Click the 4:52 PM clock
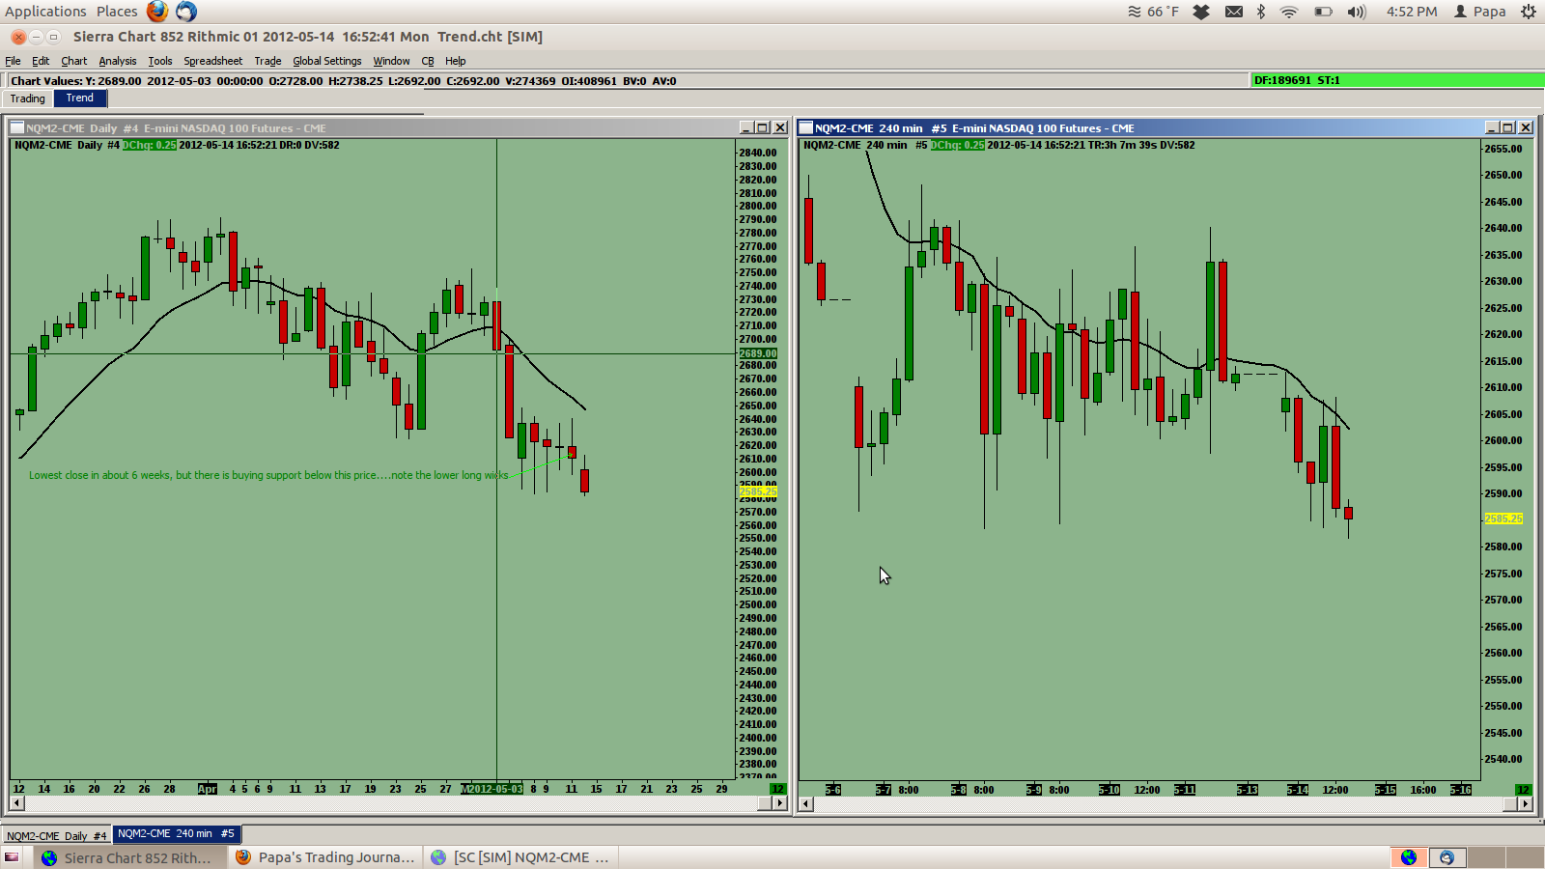1545x869 pixels. click(1412, 12)
